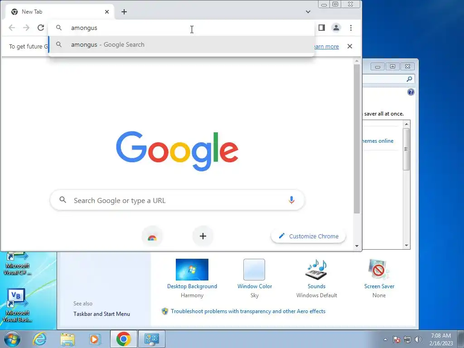Select Microsoft Visual Basic desktop shortcut
The image size is (464, 348).
pos(17,305)
